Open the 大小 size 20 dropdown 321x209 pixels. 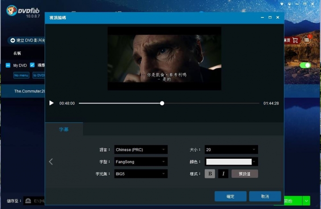(x=231, y=149)
